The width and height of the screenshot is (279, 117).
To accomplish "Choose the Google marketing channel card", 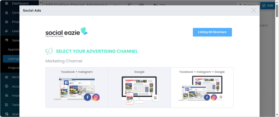I will coord(139,87).
